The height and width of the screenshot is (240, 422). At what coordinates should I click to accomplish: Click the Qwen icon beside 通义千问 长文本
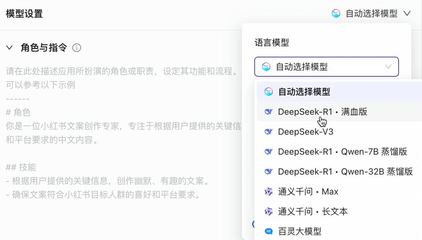(269, 211)
